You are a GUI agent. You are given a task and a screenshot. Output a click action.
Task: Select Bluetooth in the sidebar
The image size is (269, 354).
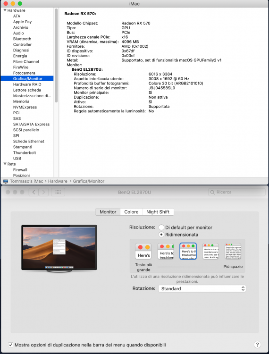point(22,39)
